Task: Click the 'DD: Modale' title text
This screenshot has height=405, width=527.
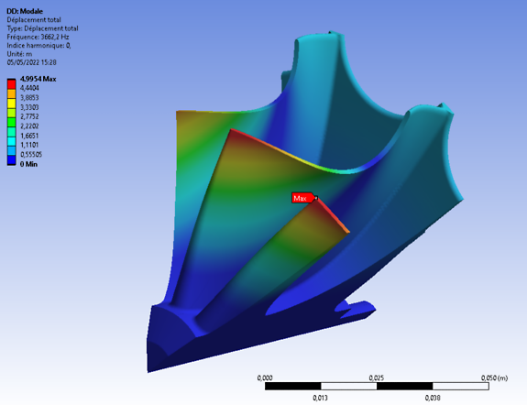Action: 25,11
